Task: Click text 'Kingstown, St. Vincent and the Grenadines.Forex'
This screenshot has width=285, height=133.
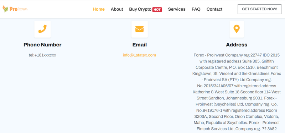Action: tap(237, 73)
